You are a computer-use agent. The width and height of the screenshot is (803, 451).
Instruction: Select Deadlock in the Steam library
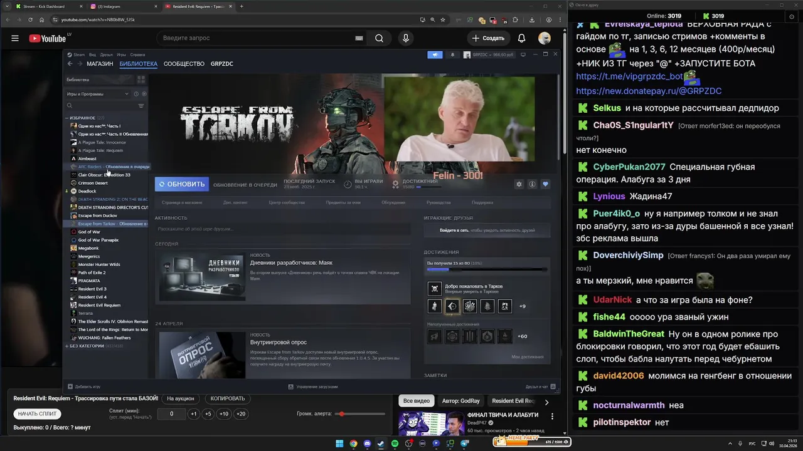pyautogui.click(x=87, y=191)
